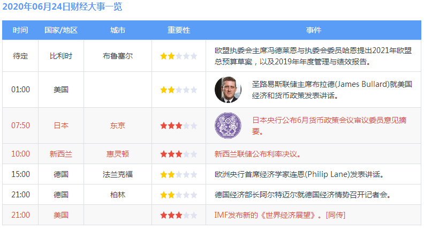This screenshot has width=424, height=229.
Task: Click red stars in the New Zealand row
Action: click(178, 154)
